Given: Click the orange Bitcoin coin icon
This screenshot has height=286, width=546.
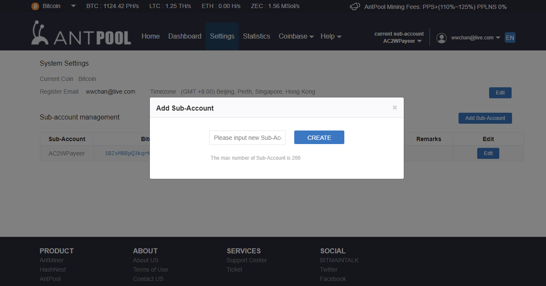Looking at the screenshot, I should [35, 6].
